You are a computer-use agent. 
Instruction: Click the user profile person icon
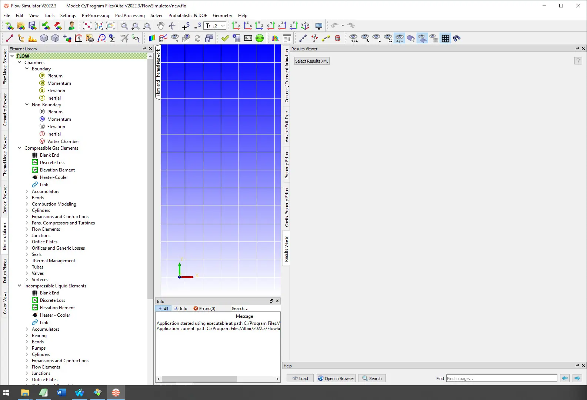(71, 26)
